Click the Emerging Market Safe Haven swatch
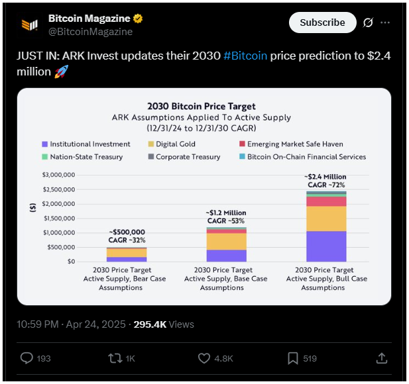The image size is (409, 384). (x=242, y=144)
